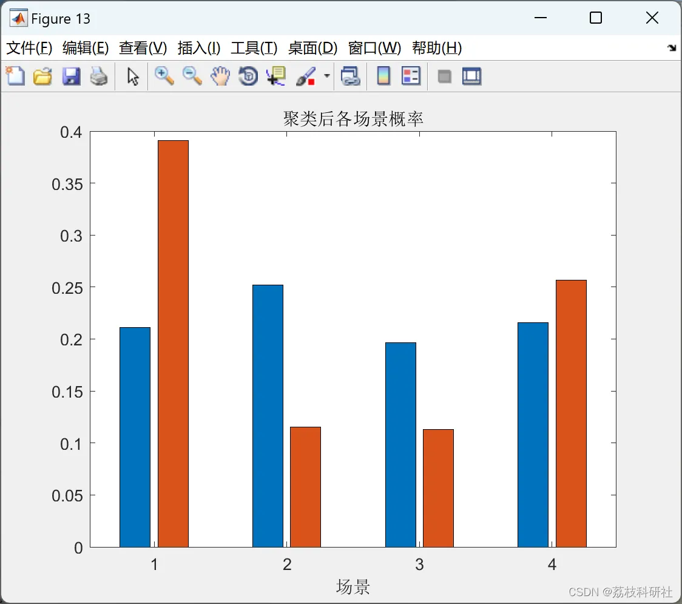Print the figure with the printer icon
The height and width of the screenshot is (604, 682).
pos(99,76)
